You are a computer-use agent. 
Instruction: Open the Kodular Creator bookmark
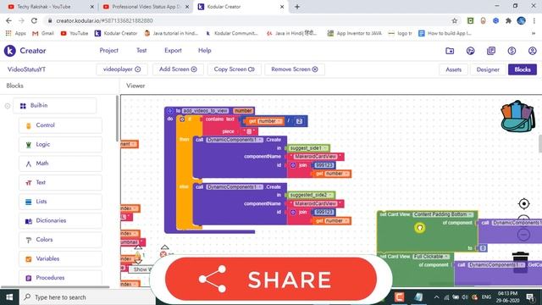point(116,33)
